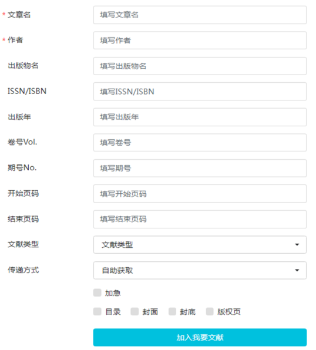The image size is (316, 350).
Task: Click the arrow beside 自助获取
Action: point(297,270)
